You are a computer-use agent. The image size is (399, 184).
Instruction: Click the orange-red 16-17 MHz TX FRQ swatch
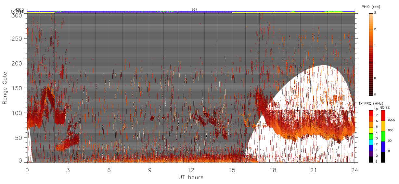(x=371, y=119)
